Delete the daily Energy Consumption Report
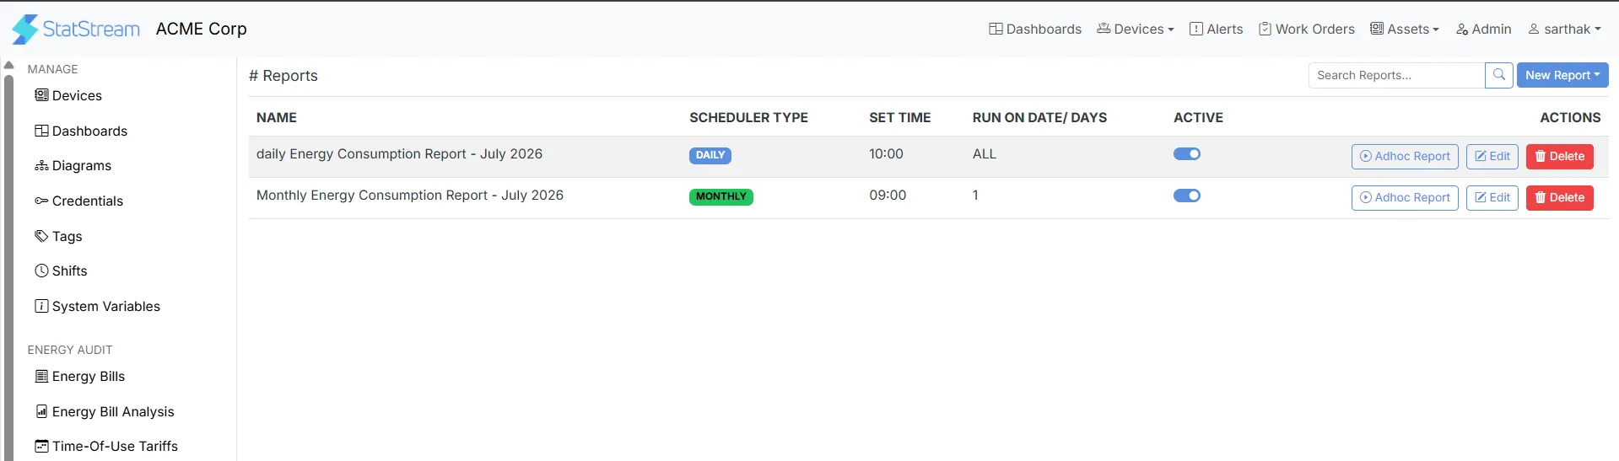 (1559, 157)
